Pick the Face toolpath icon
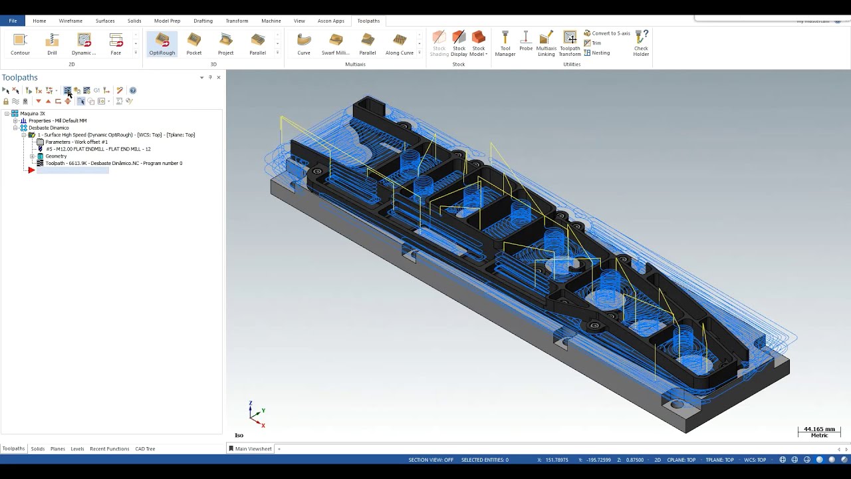Viewport: 851px width, 479px height. tap(116, 44)
